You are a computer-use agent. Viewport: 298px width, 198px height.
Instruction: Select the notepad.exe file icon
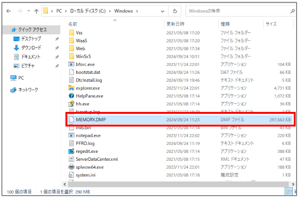pos(71,135)
